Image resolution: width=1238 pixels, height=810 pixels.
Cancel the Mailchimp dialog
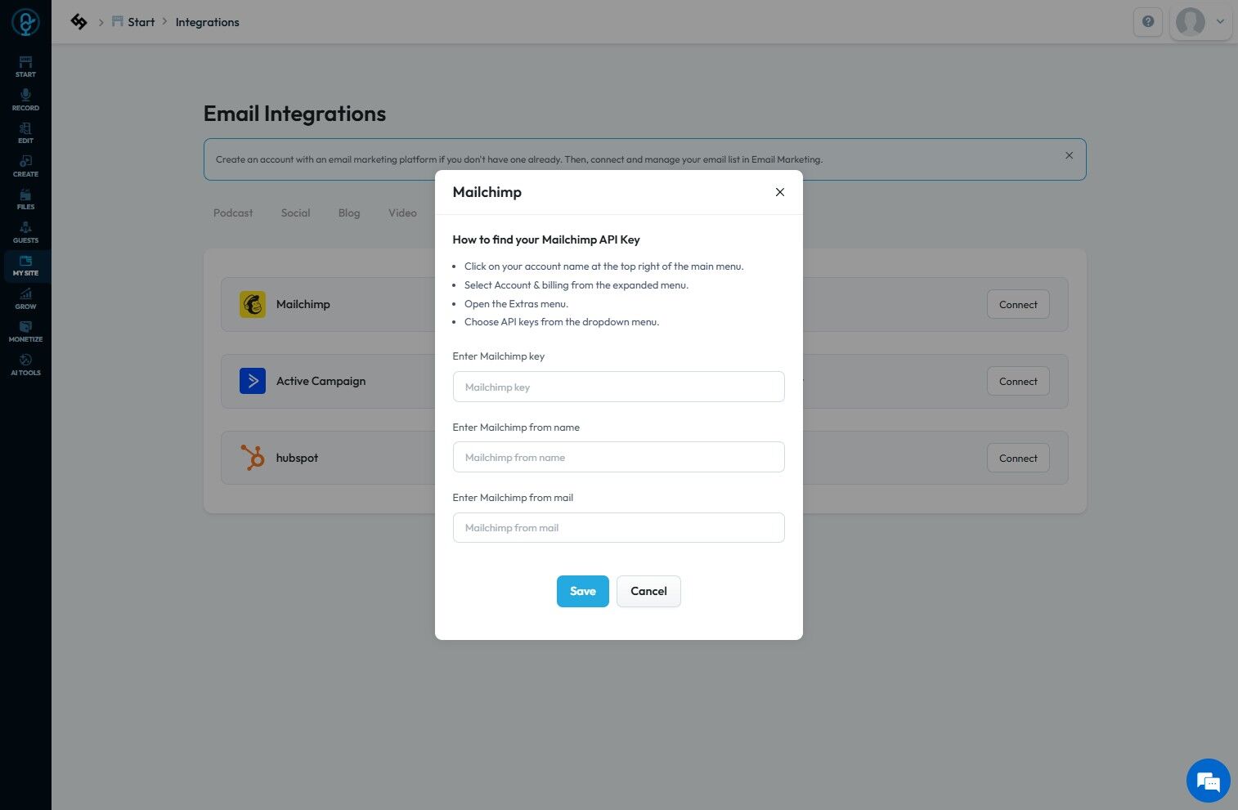tap(648, 591)
